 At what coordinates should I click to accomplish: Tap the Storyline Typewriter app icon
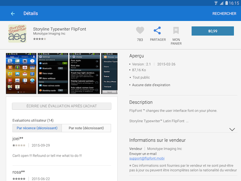(x=17, y=33)
